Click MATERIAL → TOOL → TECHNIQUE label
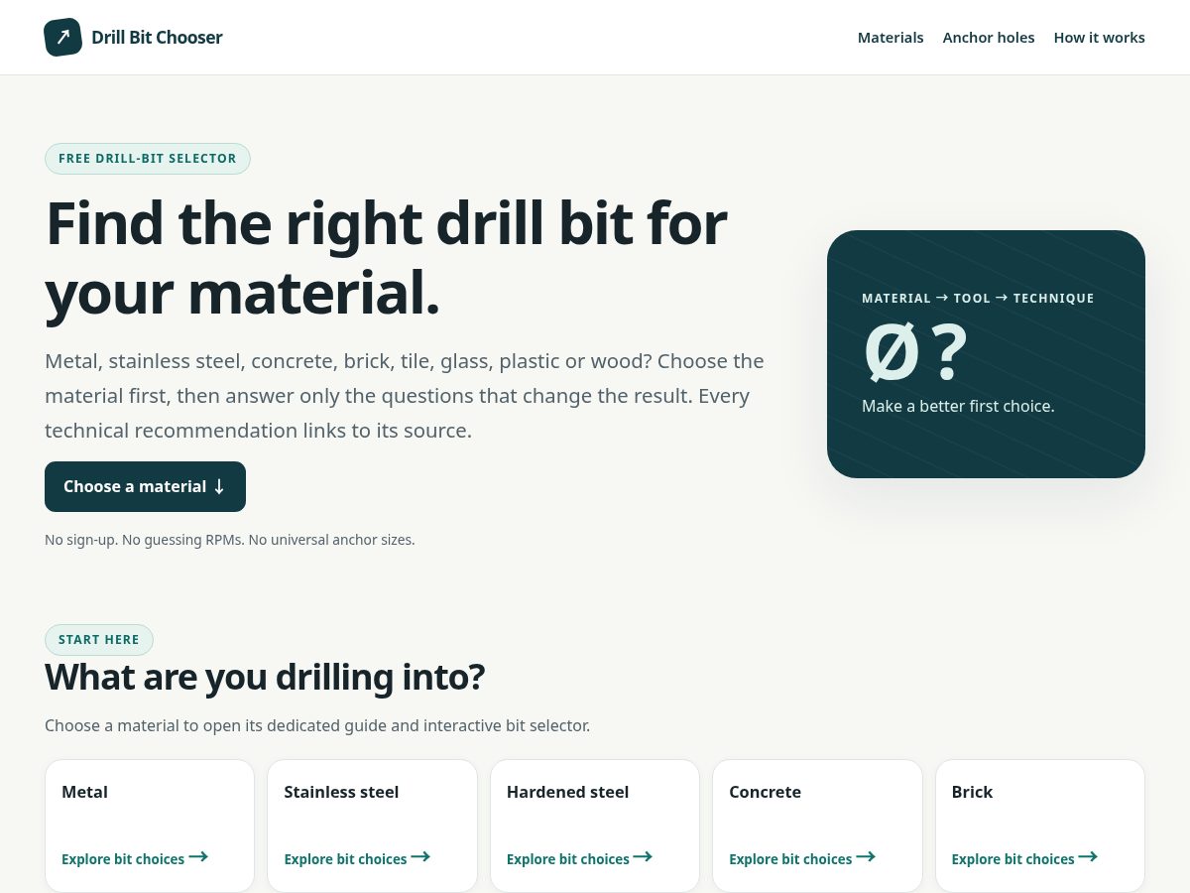Screen dimensions: 1190x893 [x=978, y=298]
